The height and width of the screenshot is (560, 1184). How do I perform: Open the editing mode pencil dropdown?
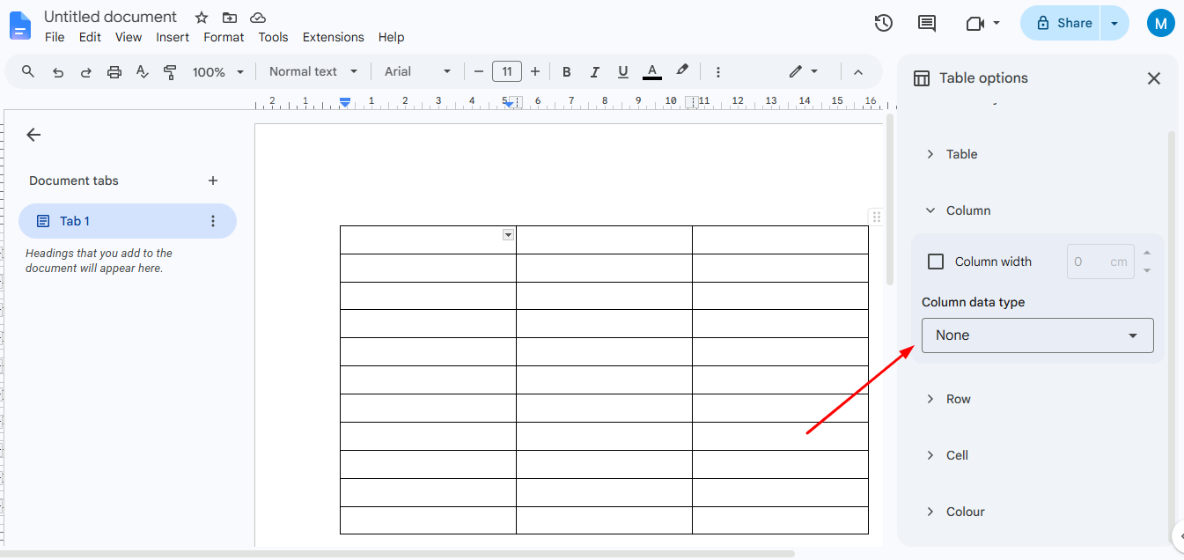804,72
